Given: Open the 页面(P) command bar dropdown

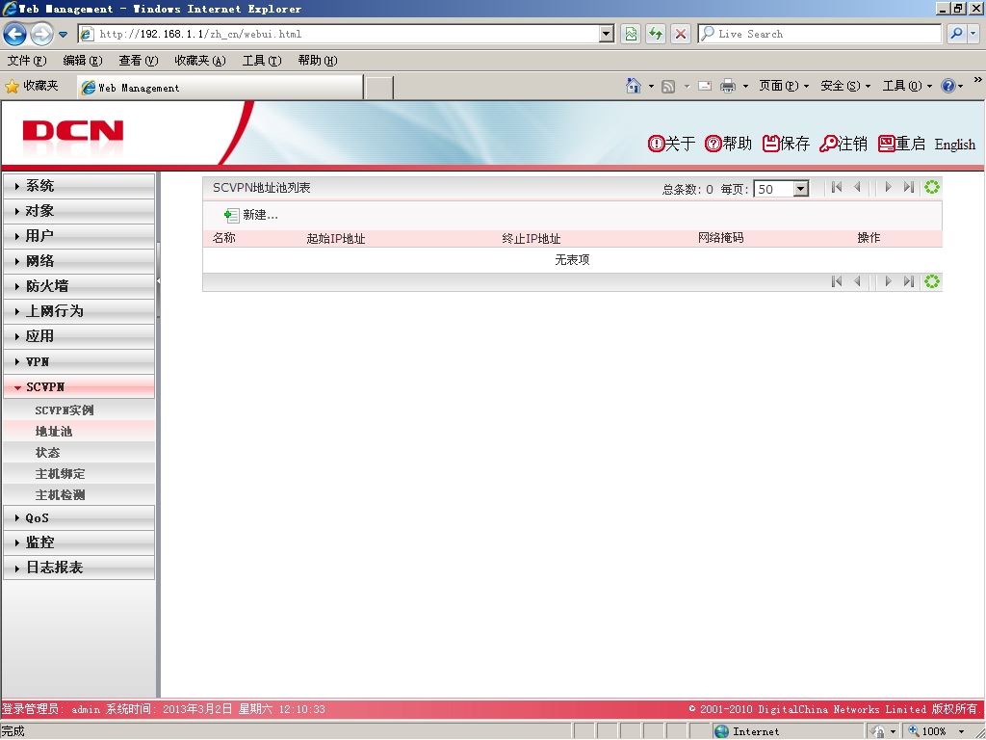Looking at the screenshot, I should pos(783,86).
